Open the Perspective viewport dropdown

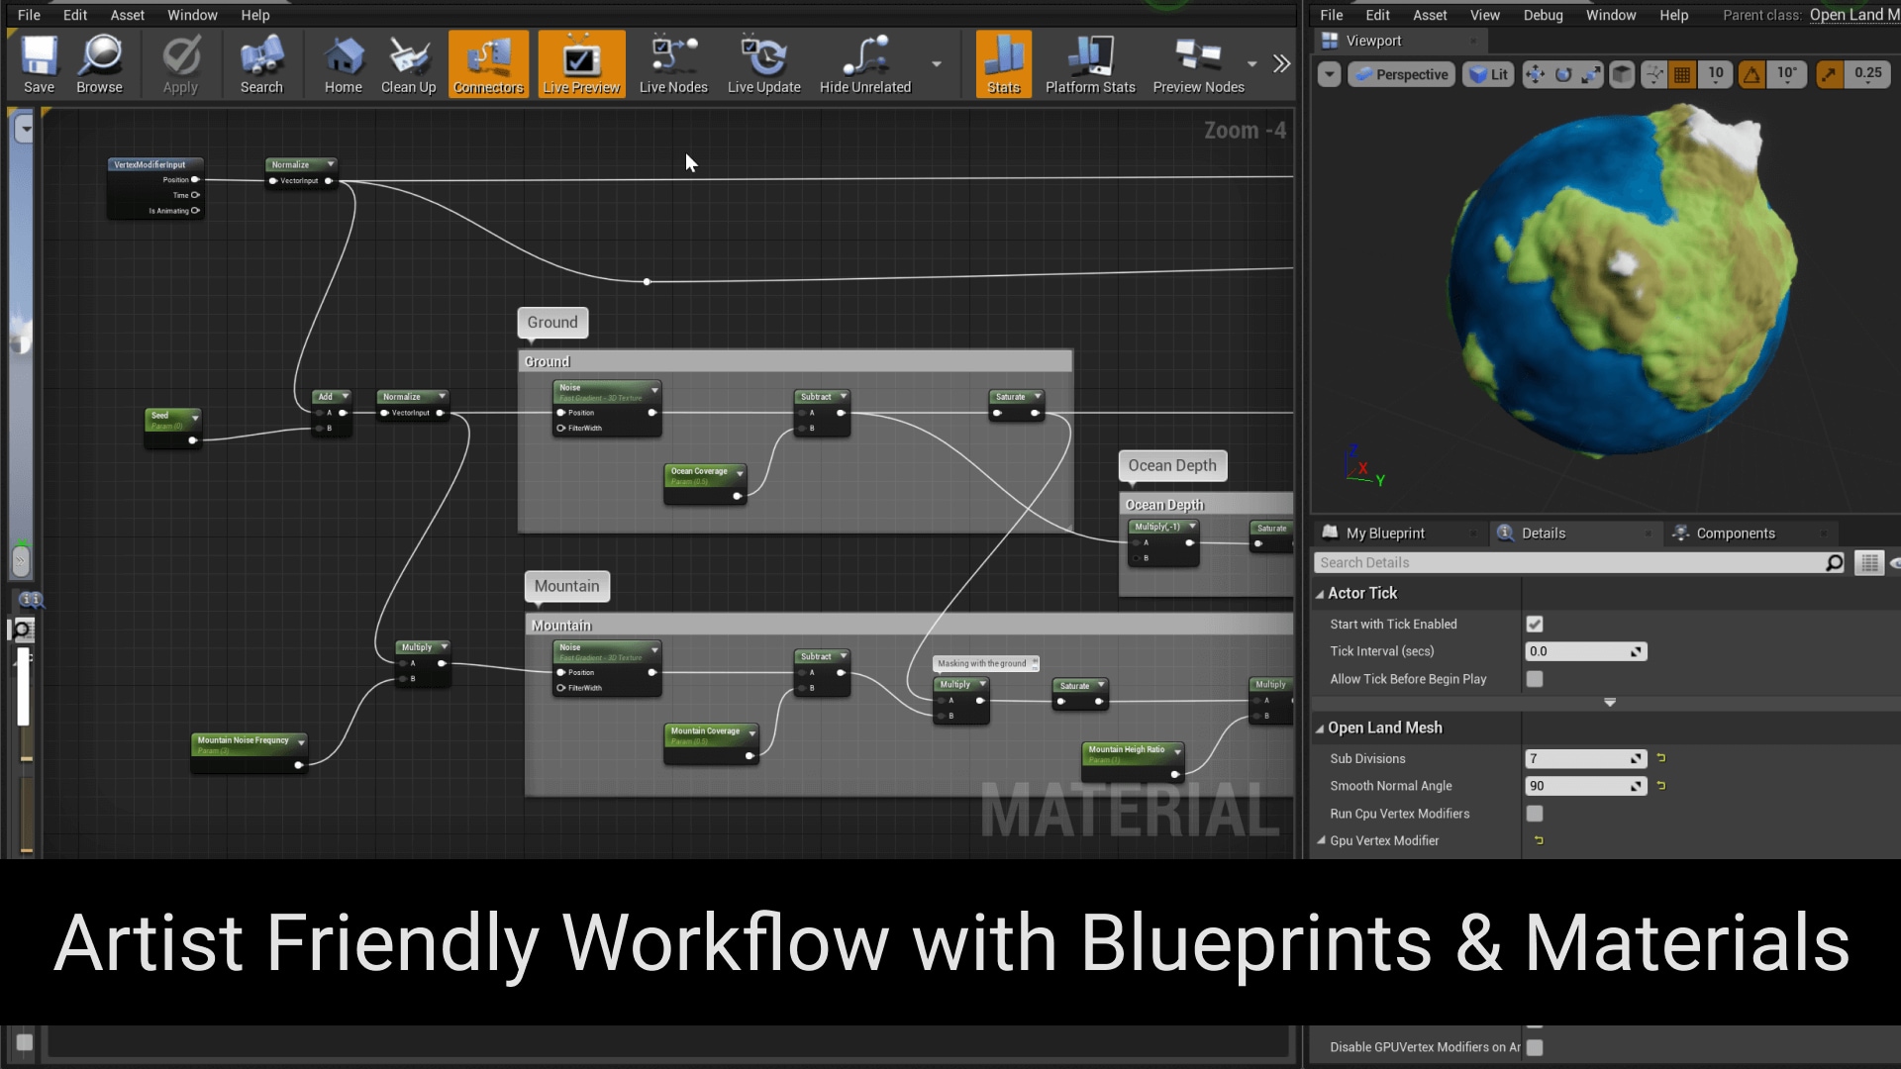pos(1401,74)
